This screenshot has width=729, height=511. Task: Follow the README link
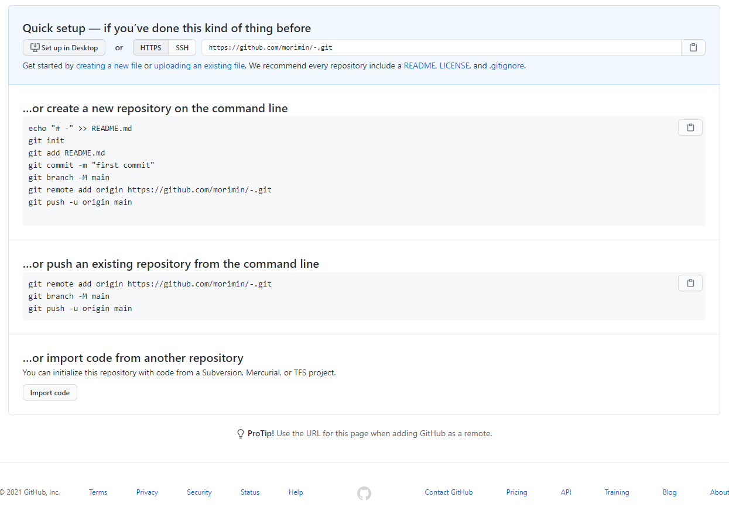(419, 66)
